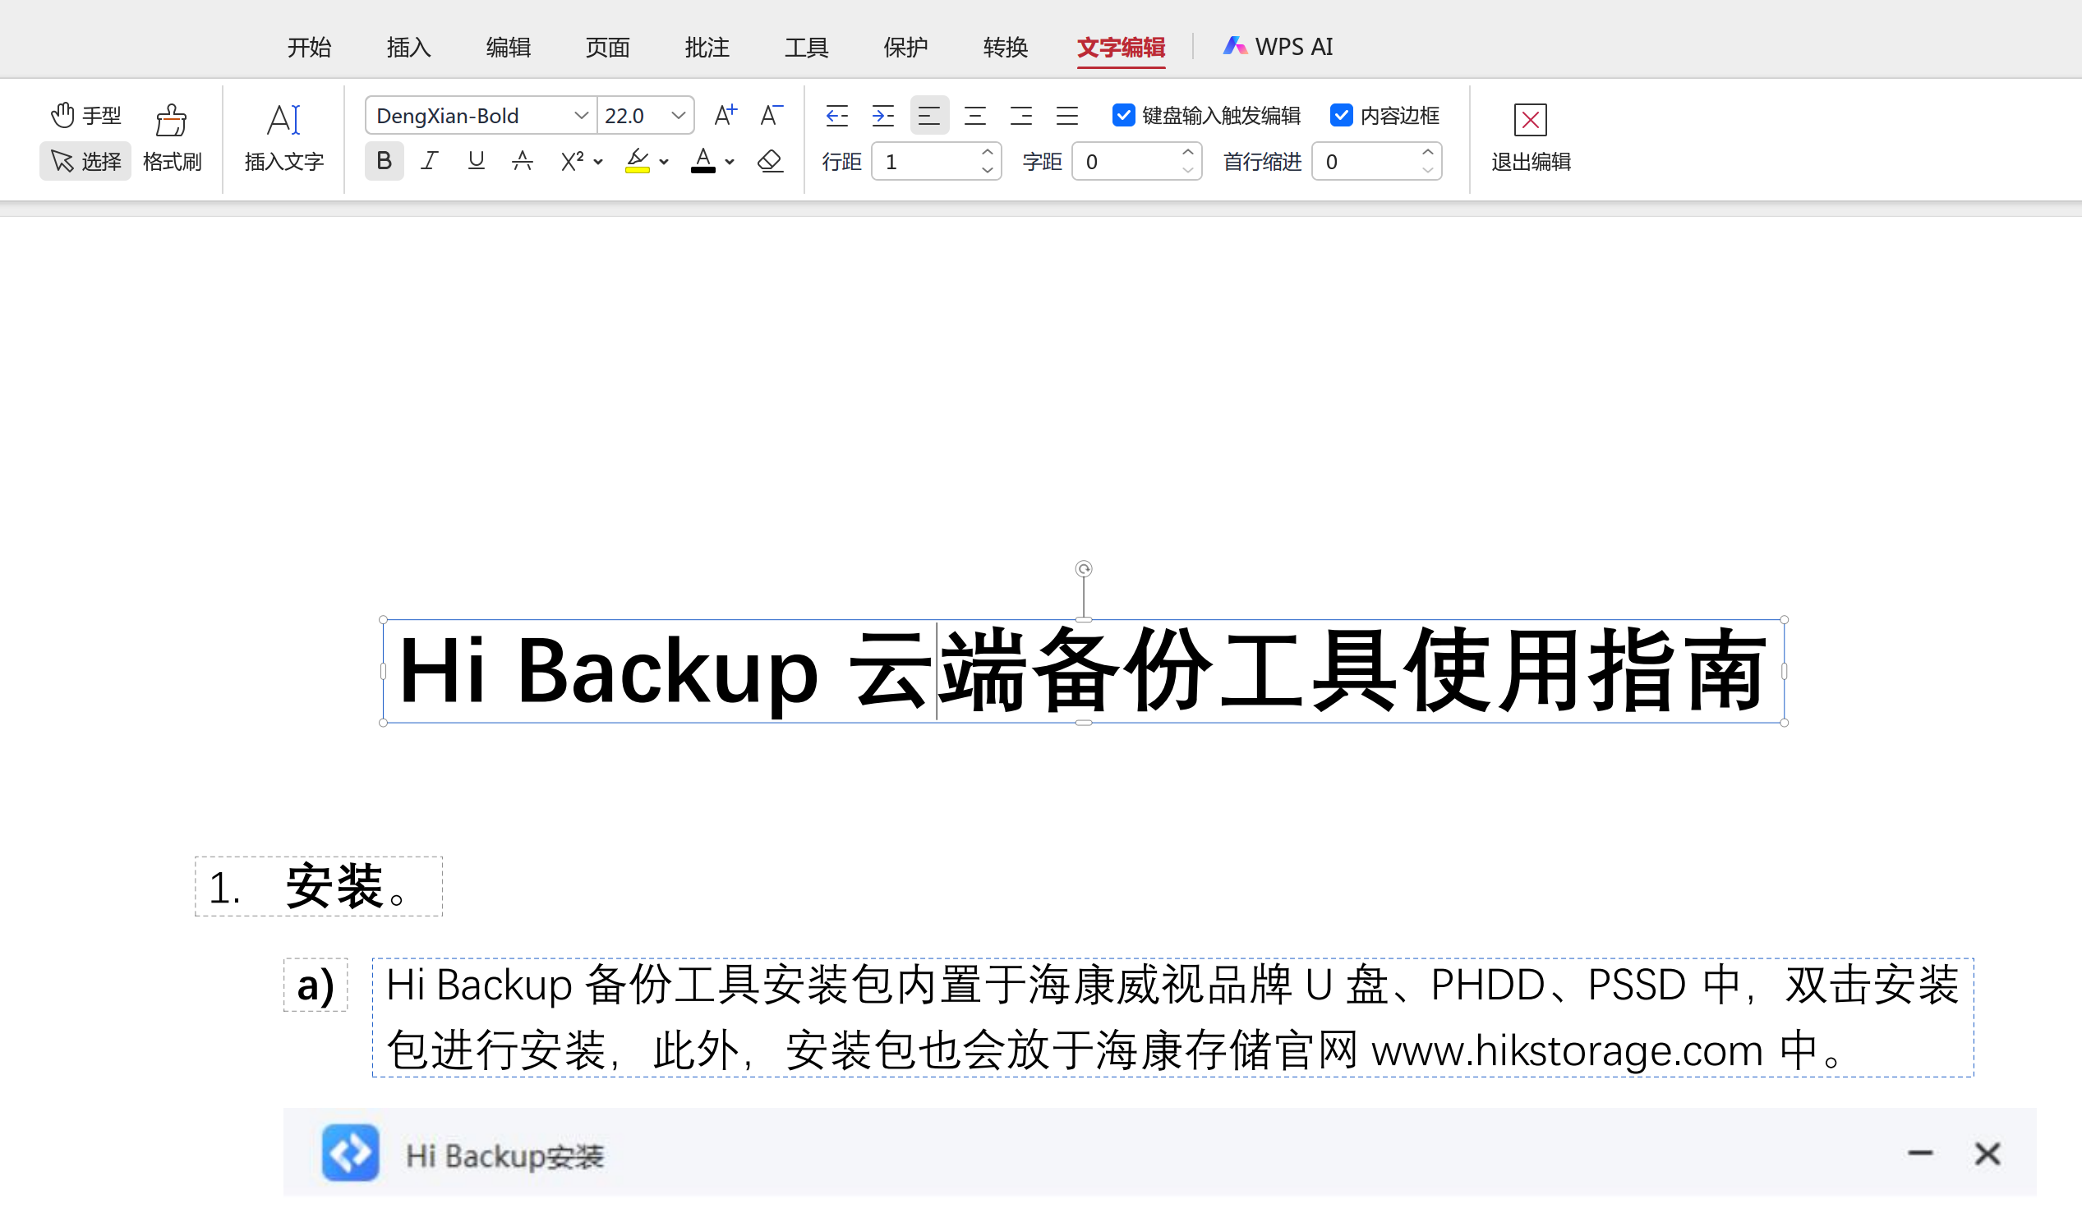This screenshot has height=1222, width=2082.
Task: Apply underline formatting
Action: click(x=476, y=161)
